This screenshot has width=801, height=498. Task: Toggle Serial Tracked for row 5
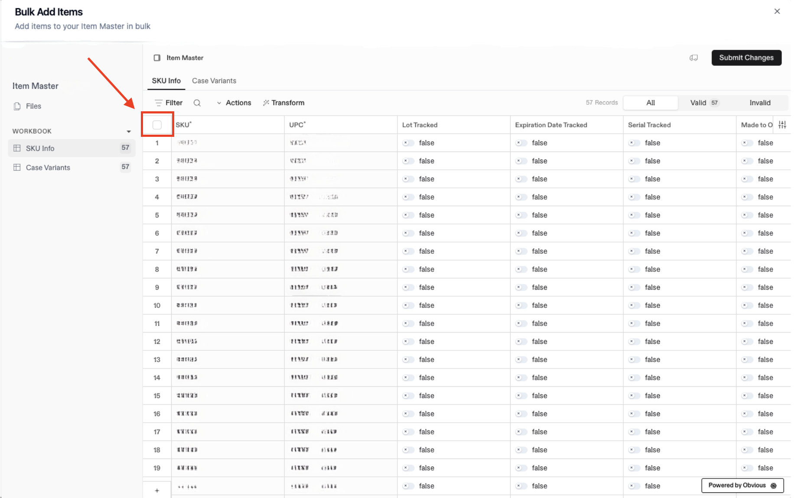click(634, 215)
